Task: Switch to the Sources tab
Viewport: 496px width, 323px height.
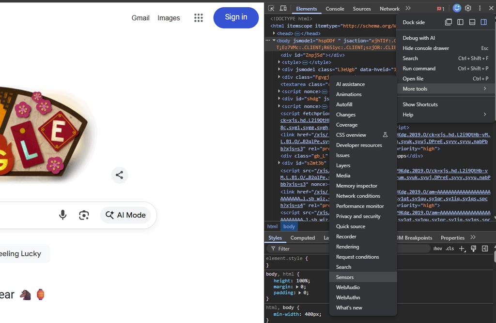Action: 361,9
